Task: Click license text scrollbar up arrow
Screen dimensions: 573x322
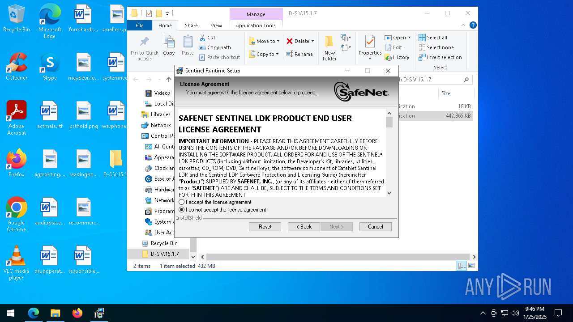Action: click(389, 113)
